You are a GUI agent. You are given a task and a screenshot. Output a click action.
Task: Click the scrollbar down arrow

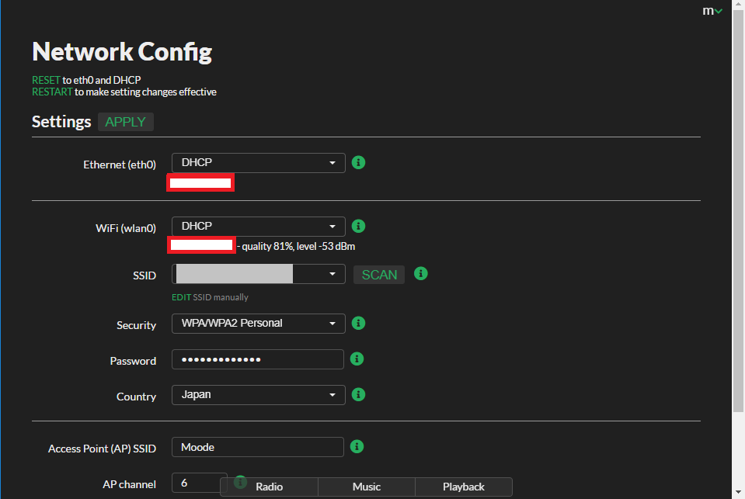(x=738, y=492)
